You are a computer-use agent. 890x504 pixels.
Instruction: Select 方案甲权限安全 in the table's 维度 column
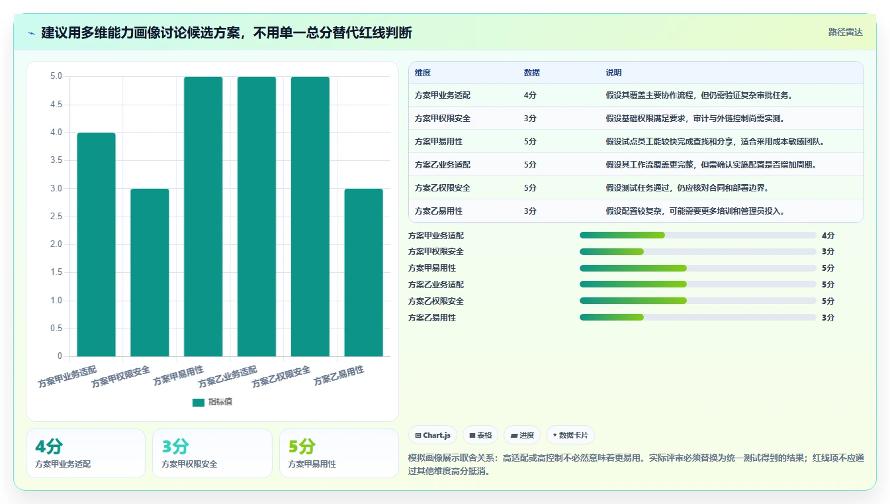(443, 119)
